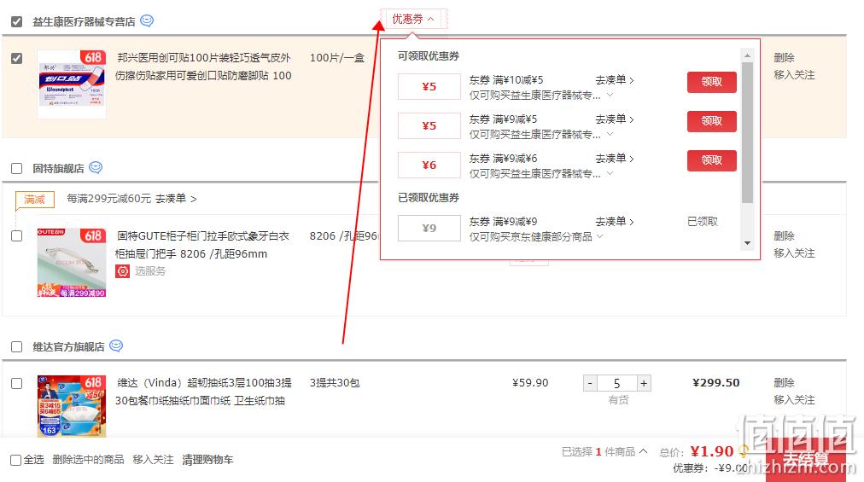Screen dimensions: 864x482
Task: Open 去凑单 for claimed 满¥9减¥9 coupon
Action: (615, 222)
